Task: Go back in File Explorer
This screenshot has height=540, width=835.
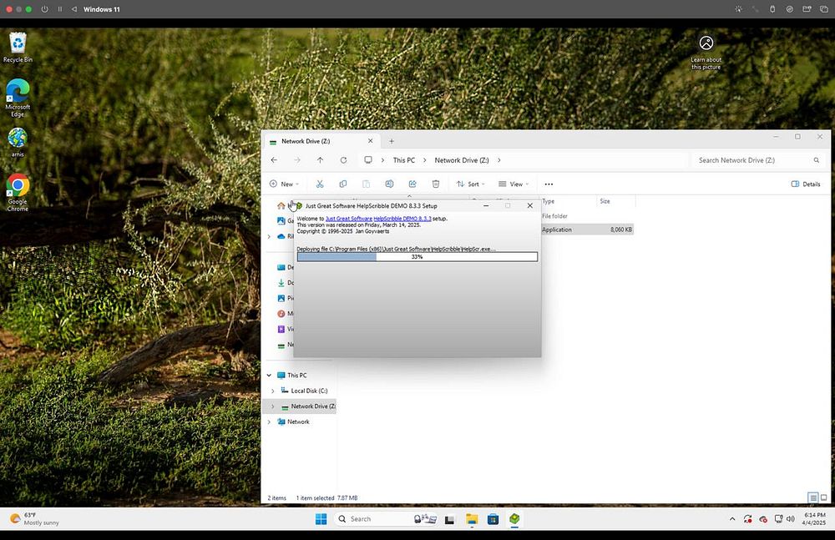Action: (274, 160)
